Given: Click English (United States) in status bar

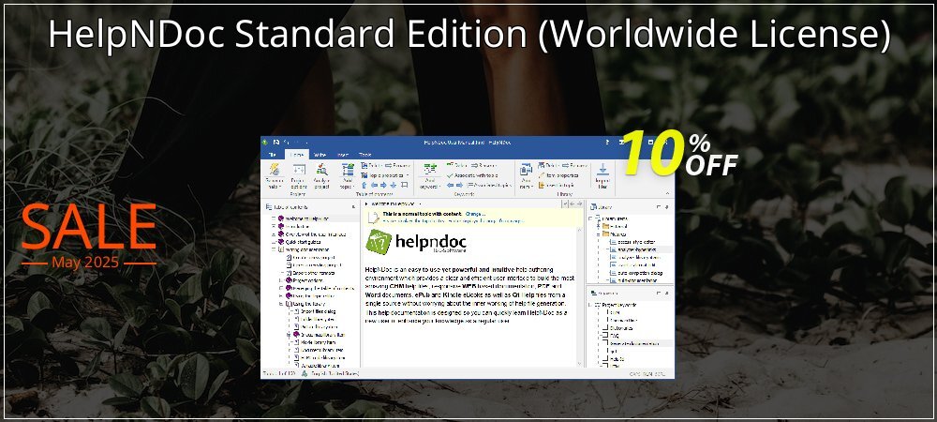Looking at the screenshot, I should (335, 373).
